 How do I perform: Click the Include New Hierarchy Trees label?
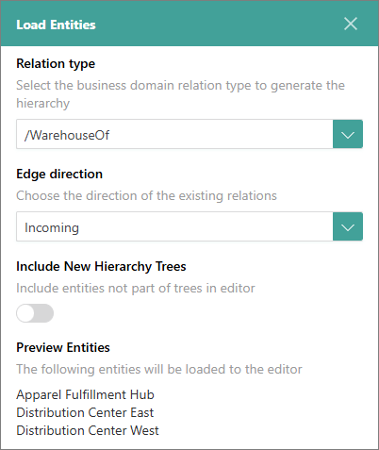pyautogui.click(x=101, y=267)
